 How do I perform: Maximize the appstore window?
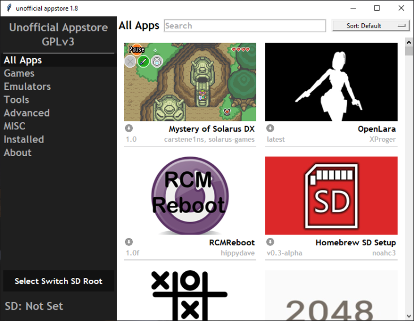tap(377, 8)
